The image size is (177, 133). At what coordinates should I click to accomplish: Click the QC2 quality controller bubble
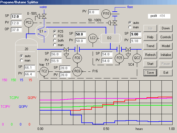tap(137, 58)
